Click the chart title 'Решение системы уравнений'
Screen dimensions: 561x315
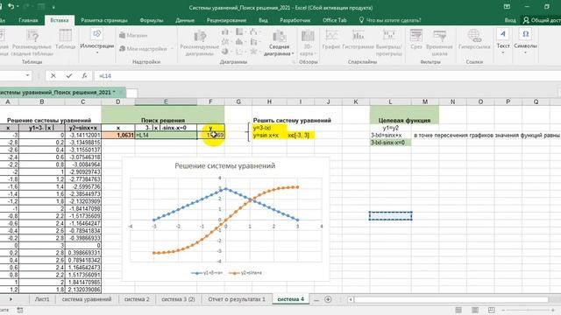[224, 165]
